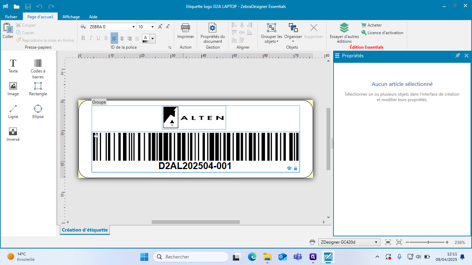Switch to Page d'accueil ribbon tab
This screenshot has width=472, height=265.
(x=40, y=17)
